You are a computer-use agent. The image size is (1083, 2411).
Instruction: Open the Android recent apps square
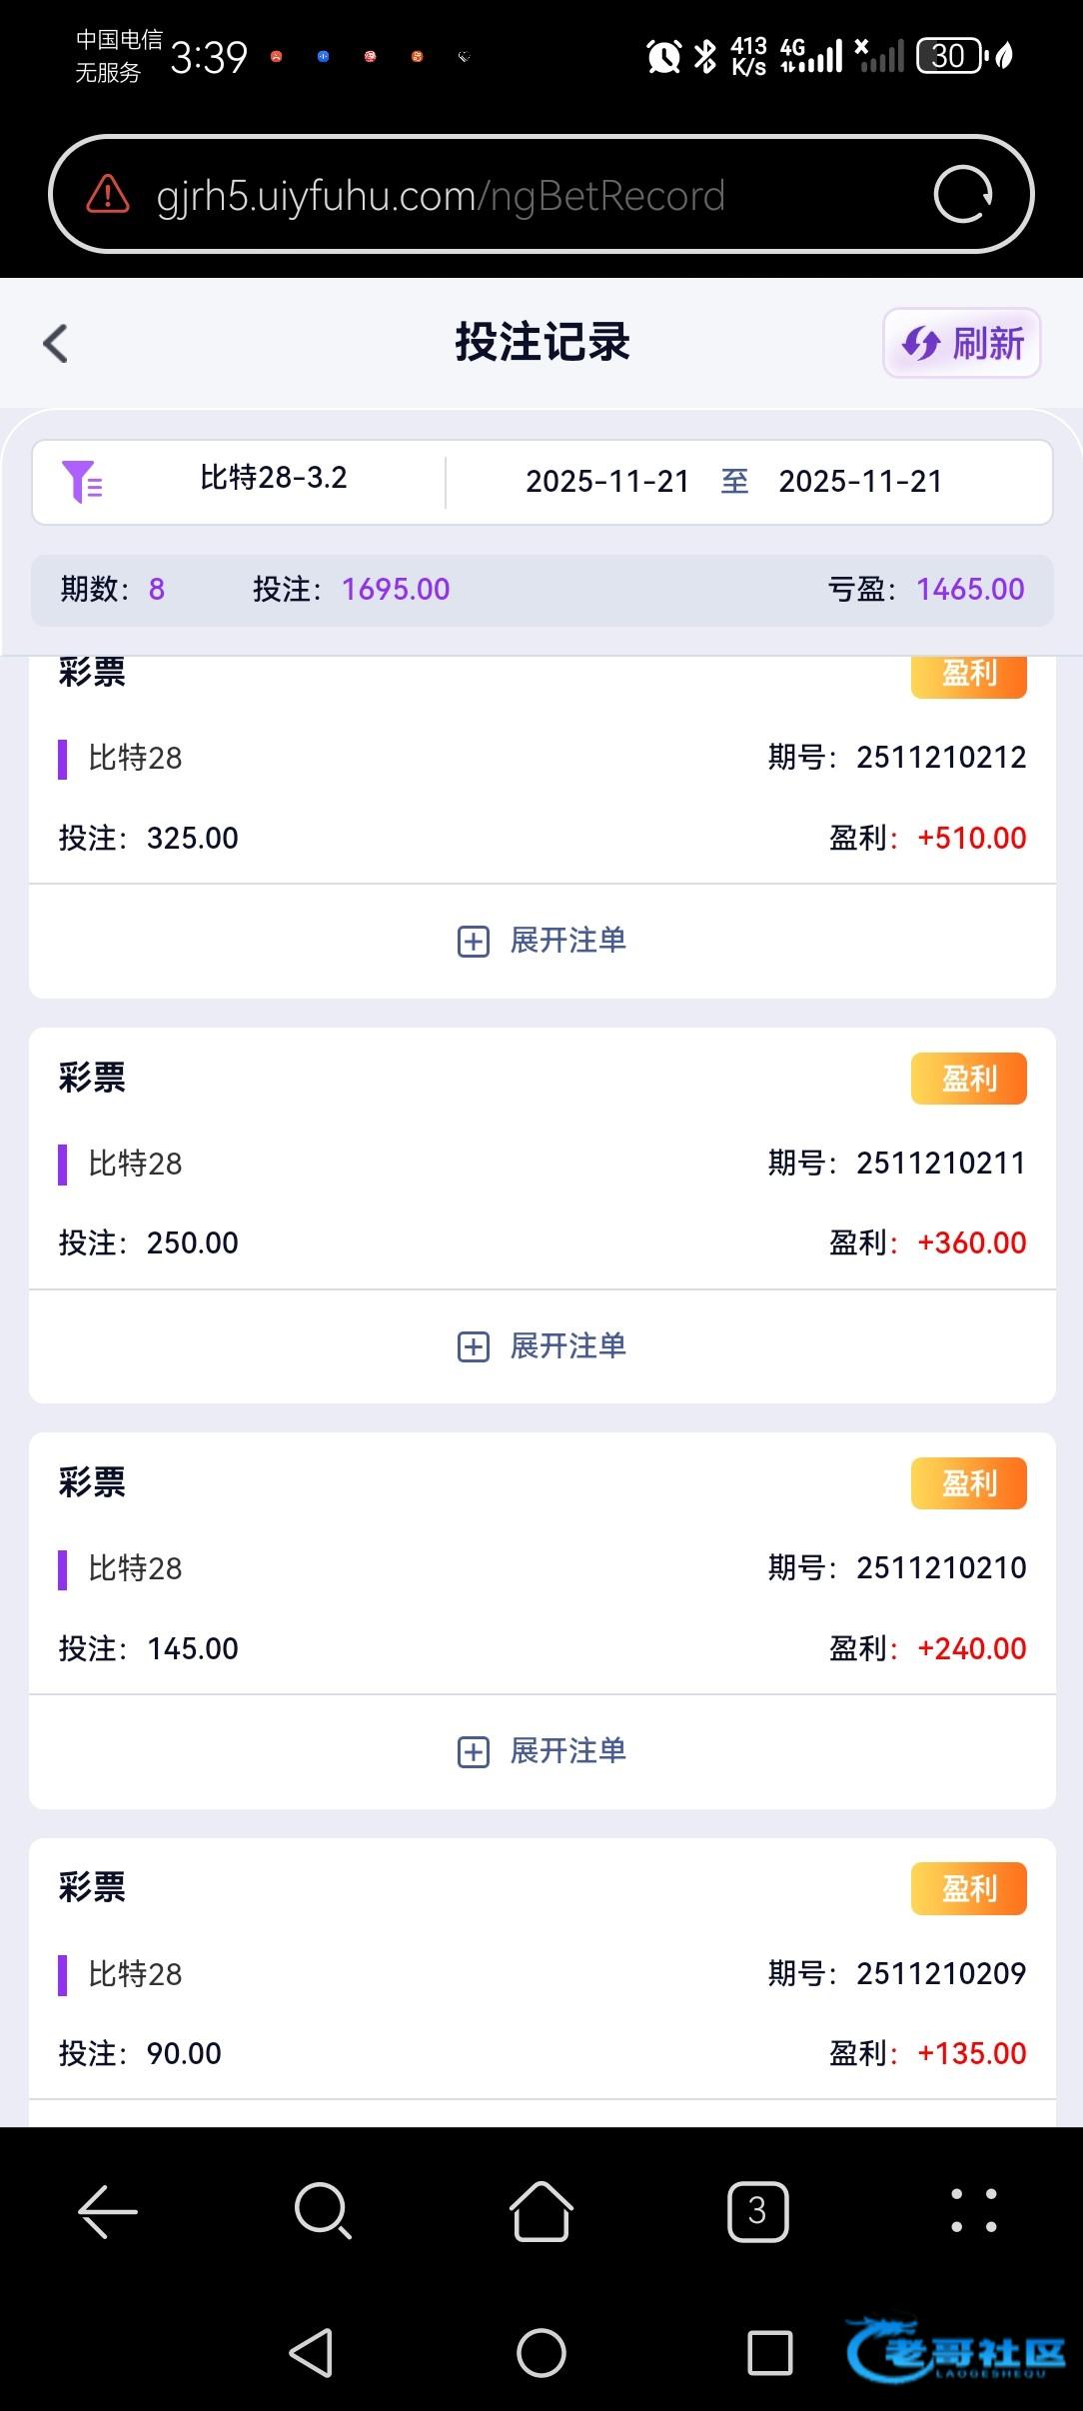[x=769, y=2352]
